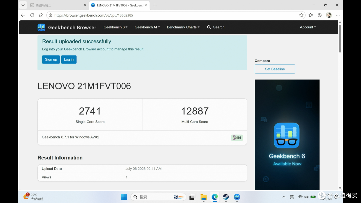Click the Sign up button

click(x=51, y=59)
